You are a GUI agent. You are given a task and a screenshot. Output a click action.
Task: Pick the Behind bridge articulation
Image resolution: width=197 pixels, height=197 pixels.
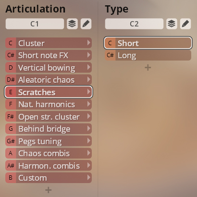[x=49, y=129]
